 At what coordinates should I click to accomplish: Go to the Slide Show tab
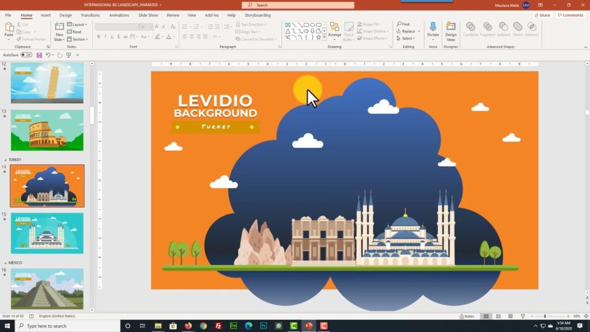pos(148,16)
